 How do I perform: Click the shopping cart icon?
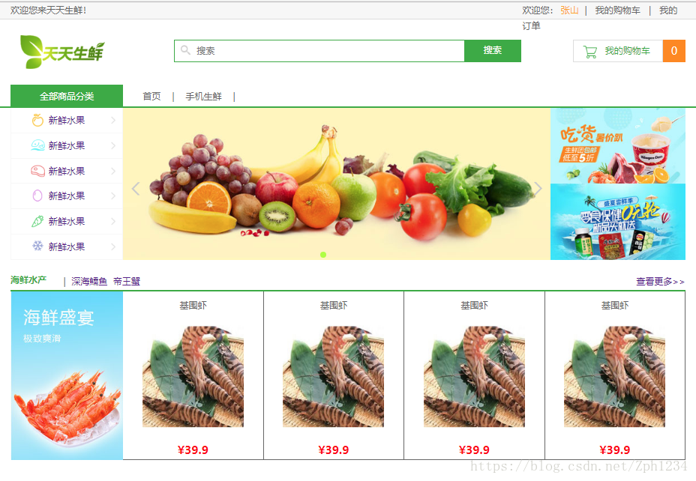(590, 52)
